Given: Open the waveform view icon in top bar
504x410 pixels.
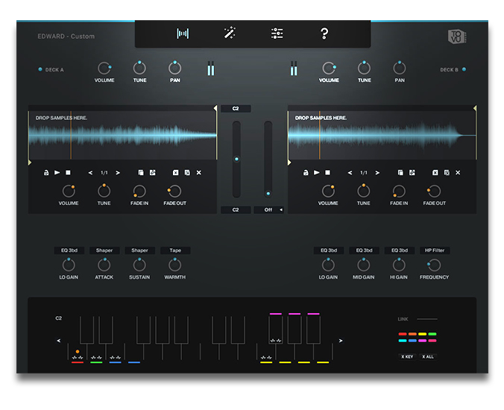Looking at the screenshot, I should click(x=183, y=34).
